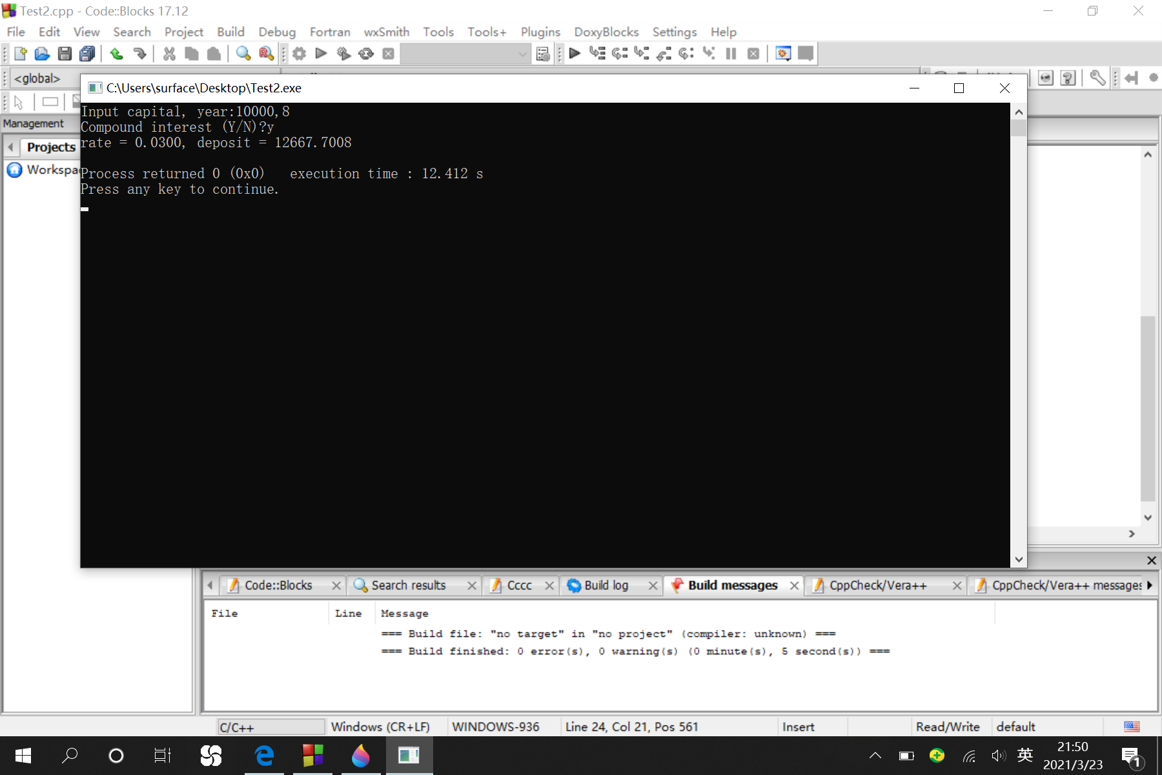The width and height of the screenshot is (1162, 775).
Task: Show the select target dialog icon
Action: (543, 54)
